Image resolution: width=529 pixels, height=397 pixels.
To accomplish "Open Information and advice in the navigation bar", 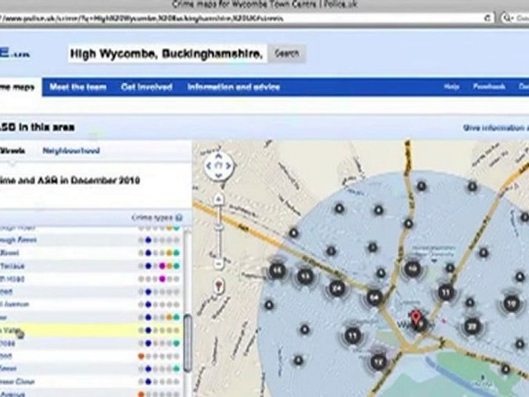I will (234, 87).
